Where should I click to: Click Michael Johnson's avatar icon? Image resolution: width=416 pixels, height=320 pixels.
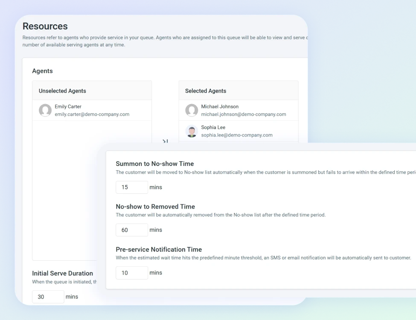[x=192, y=110]
